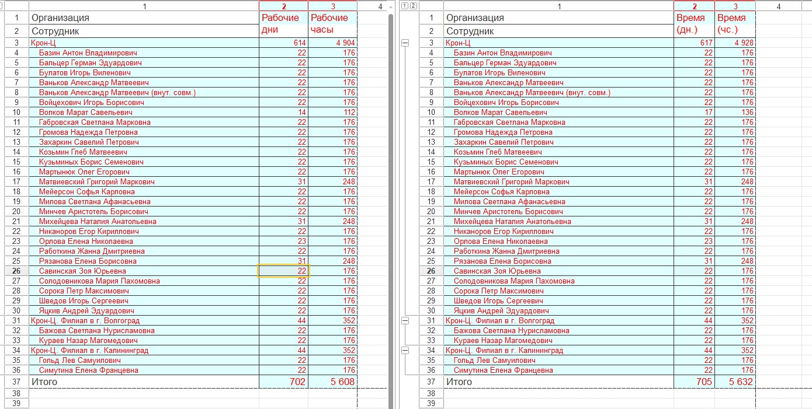Viewport: 812px width, 409px height.
Task: Select Волков Марат Савельевич's value 17
Action: [x=694, y=112]
